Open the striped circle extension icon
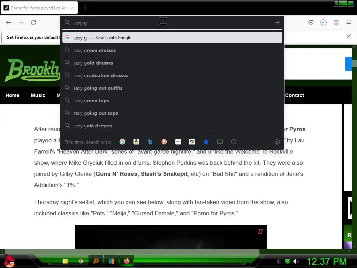Viewport: 357px width, 268px height. [x=336, y=22]
